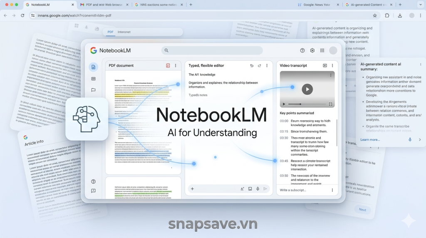Focus the Write a subscript field
Image resolution: width=426 pixels, height=238 pixels.
tap(303, 190)
